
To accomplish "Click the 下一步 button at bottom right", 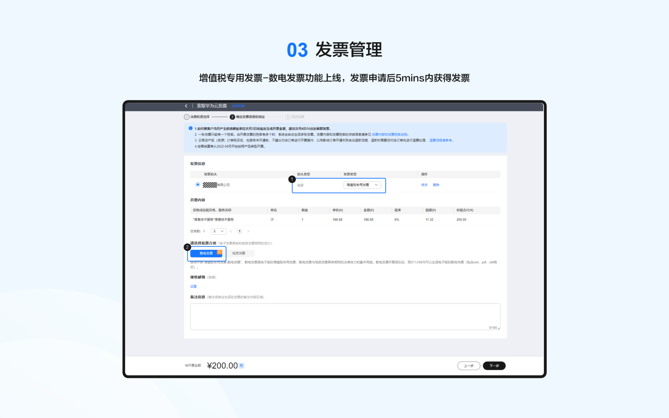I will [x=494, y=366].
